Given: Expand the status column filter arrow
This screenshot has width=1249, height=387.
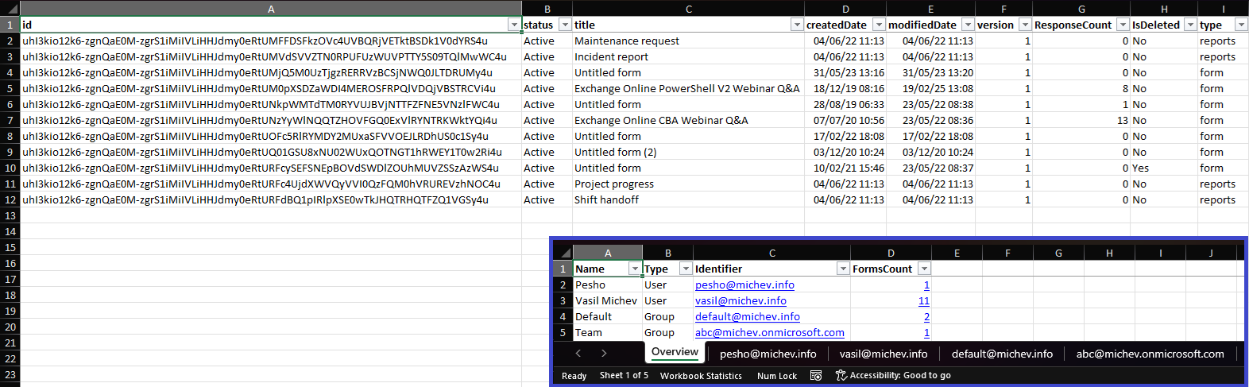Looking at the screenshot, I should tap(565, 25).
